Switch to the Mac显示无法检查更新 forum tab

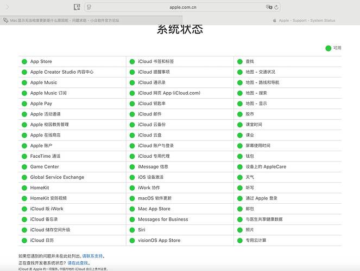(91, 21)
